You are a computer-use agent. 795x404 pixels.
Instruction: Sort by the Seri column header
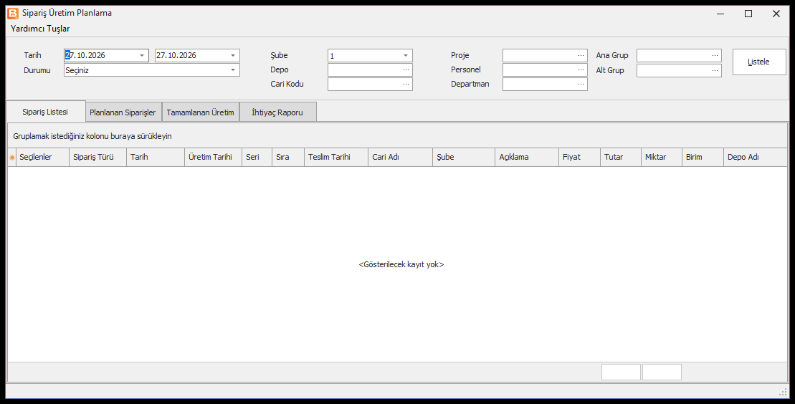pos(257,157)
